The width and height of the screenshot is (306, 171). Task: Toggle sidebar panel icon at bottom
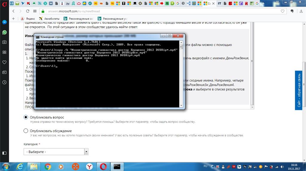(x=4, y=153)
